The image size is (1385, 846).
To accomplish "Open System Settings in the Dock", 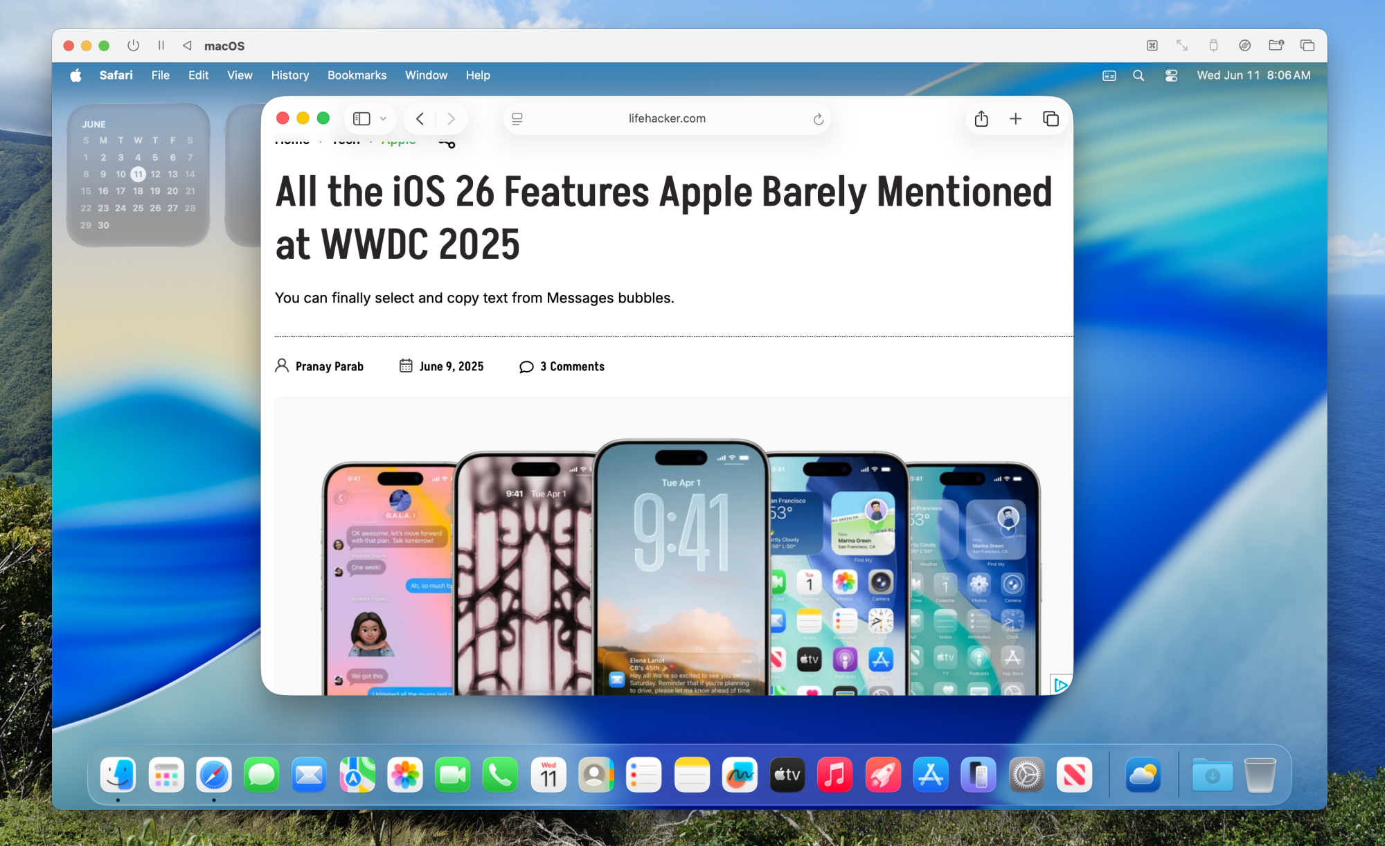I will click(1026, 775).
